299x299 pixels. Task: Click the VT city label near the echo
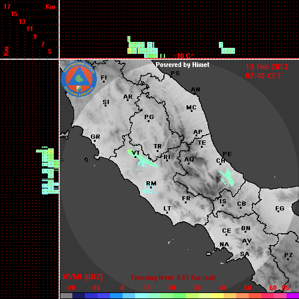136,153
